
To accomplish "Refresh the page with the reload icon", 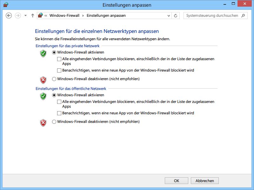I will tap(176, 16).
